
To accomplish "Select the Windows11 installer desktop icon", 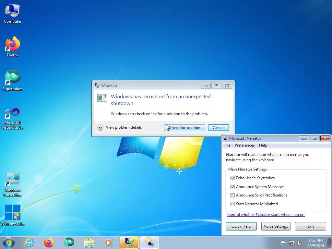I will 13,215.
